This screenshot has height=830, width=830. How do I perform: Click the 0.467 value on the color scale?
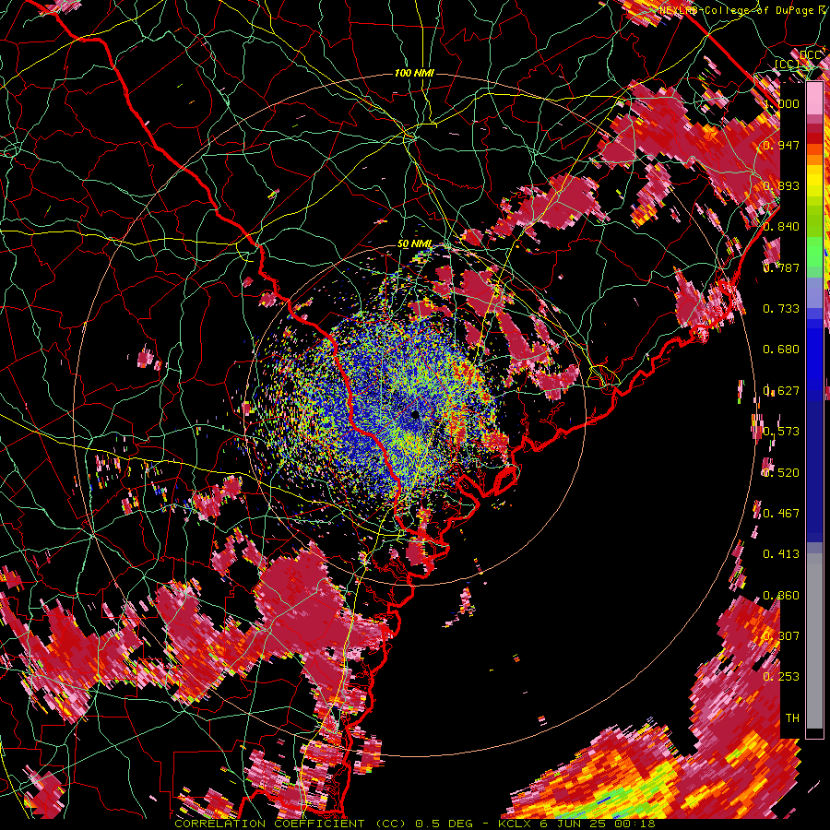tap(781, 513)
